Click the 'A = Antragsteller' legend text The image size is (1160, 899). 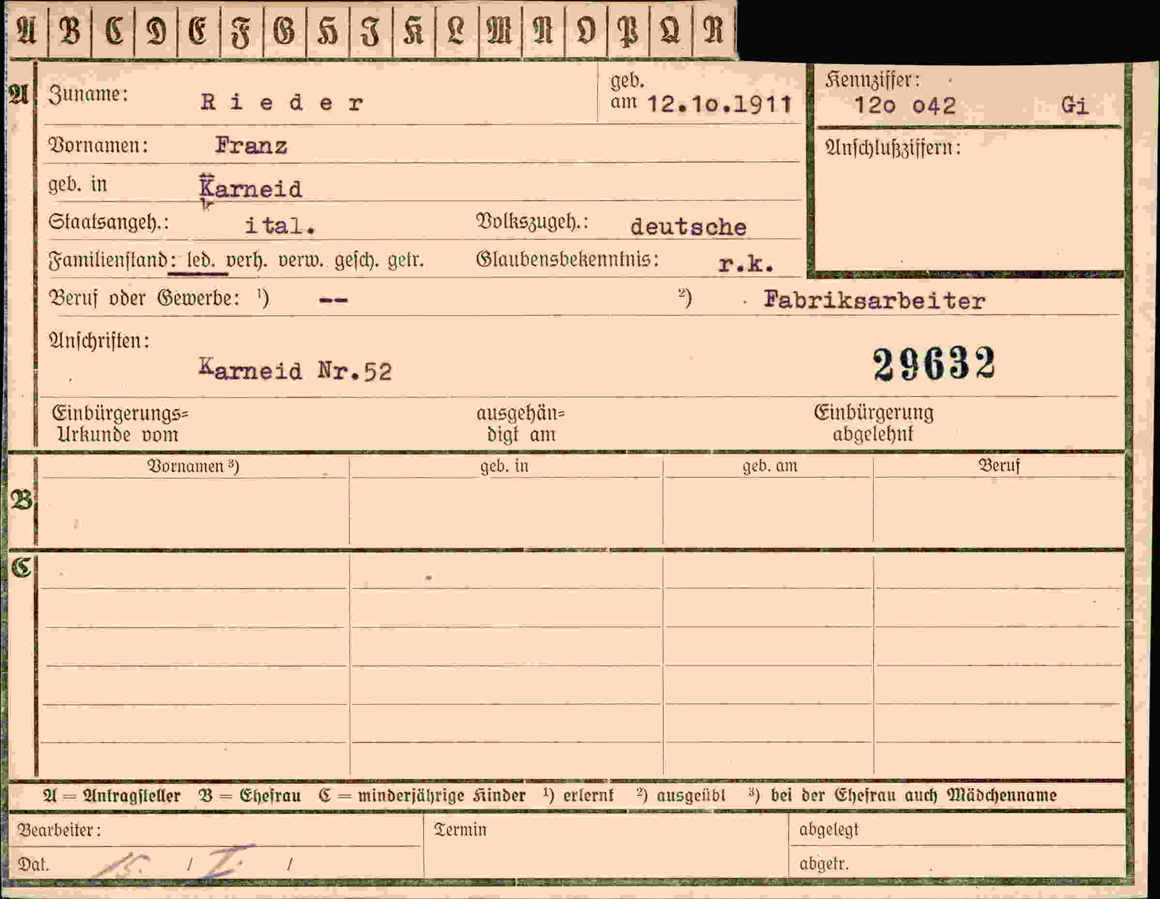coord(111,795)
